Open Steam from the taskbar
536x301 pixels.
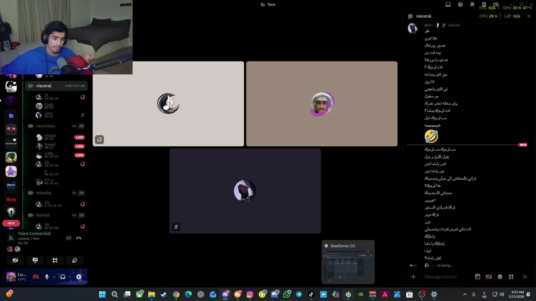tap(164, 294)
